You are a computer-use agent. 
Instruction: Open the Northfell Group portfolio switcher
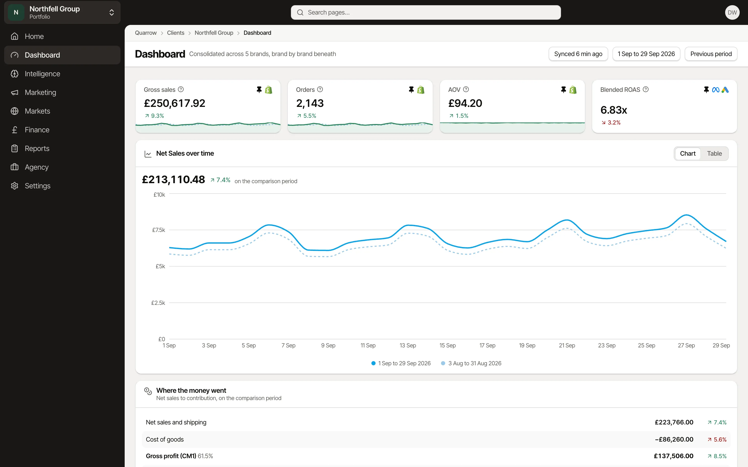[62, 12]
